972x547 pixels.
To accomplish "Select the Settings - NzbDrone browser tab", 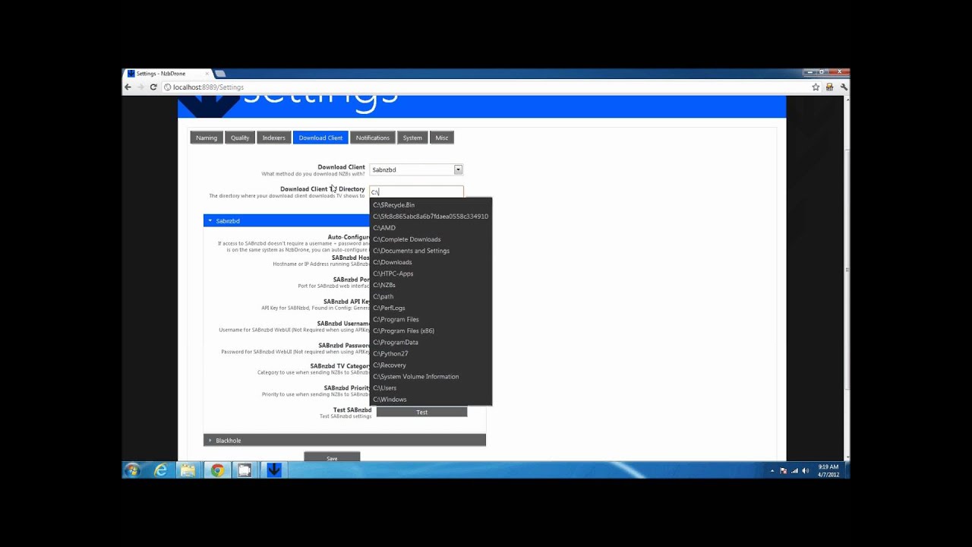I will (169, 74).
